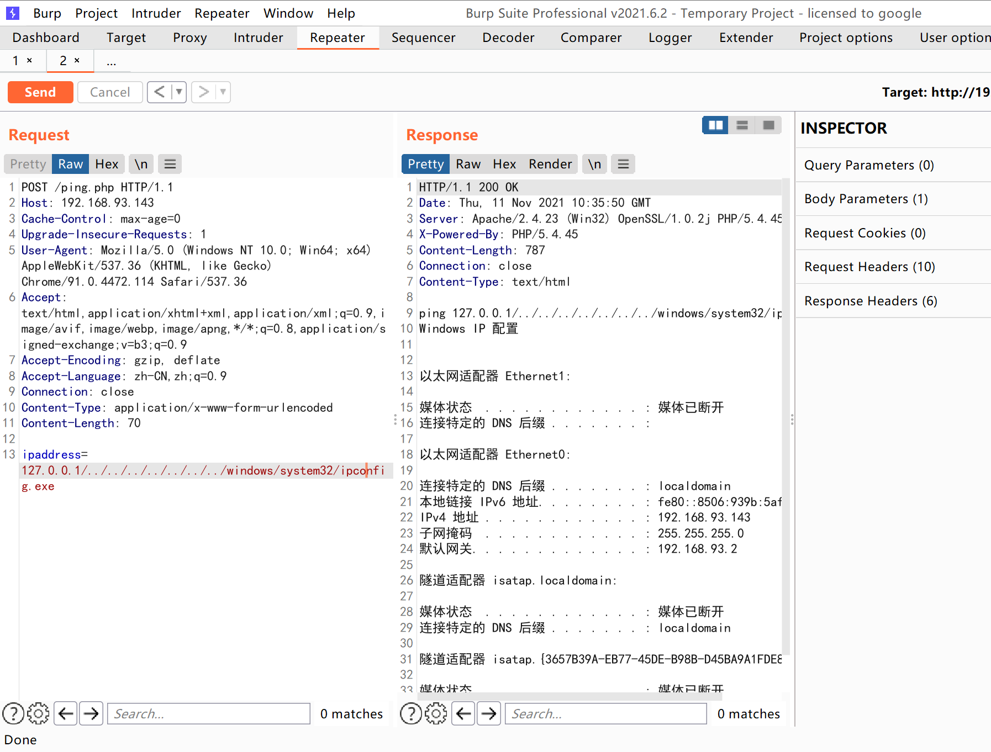Switch to the Sequencer tab
This screenshot has height=752, width=991.
(423, 38)
